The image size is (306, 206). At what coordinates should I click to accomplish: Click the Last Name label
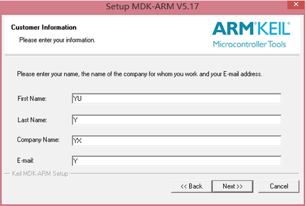pyautogui.click(x=32, y=120)
